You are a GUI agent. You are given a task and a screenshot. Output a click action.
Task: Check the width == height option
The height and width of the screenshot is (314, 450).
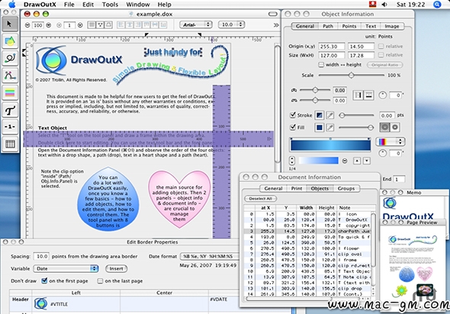[321, 65]
